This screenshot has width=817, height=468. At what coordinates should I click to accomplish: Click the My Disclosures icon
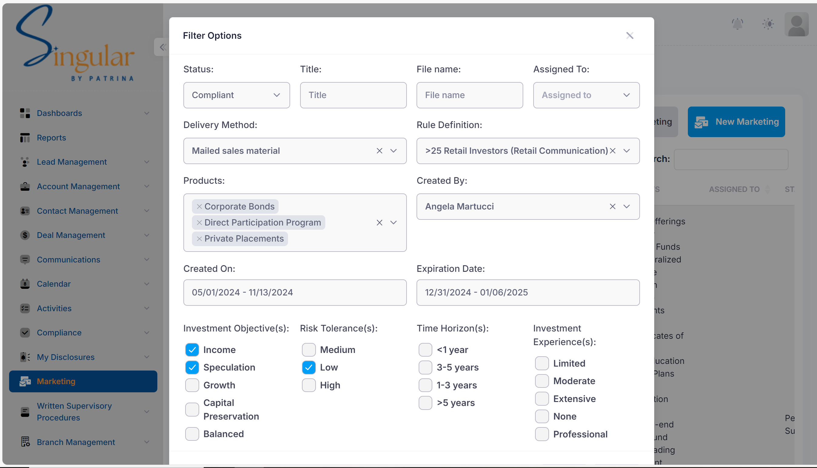coord(25,357)
